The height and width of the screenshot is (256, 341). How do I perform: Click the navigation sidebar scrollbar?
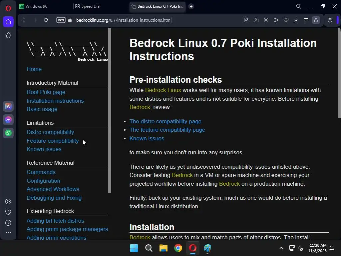(110, 111)
